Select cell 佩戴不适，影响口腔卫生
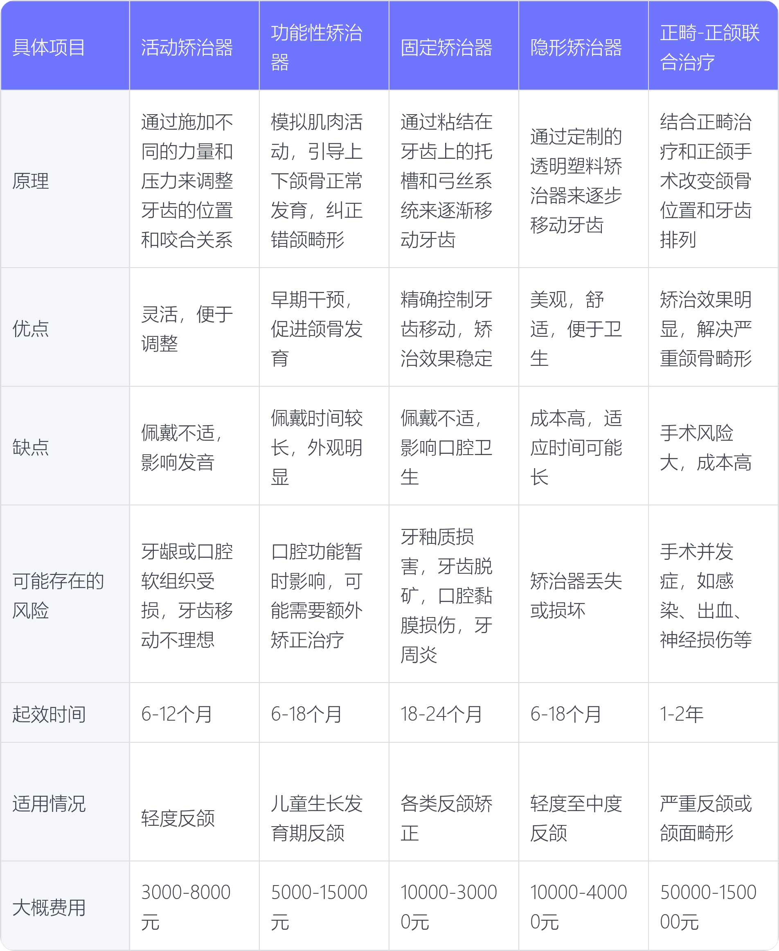The image size is (779, 951). click(x=454, y=446)
